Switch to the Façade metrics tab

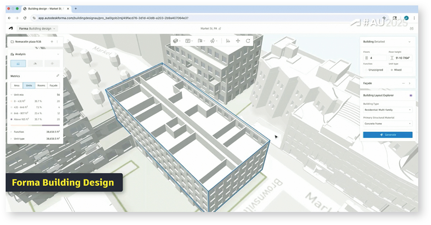click(x=53, y=85)
